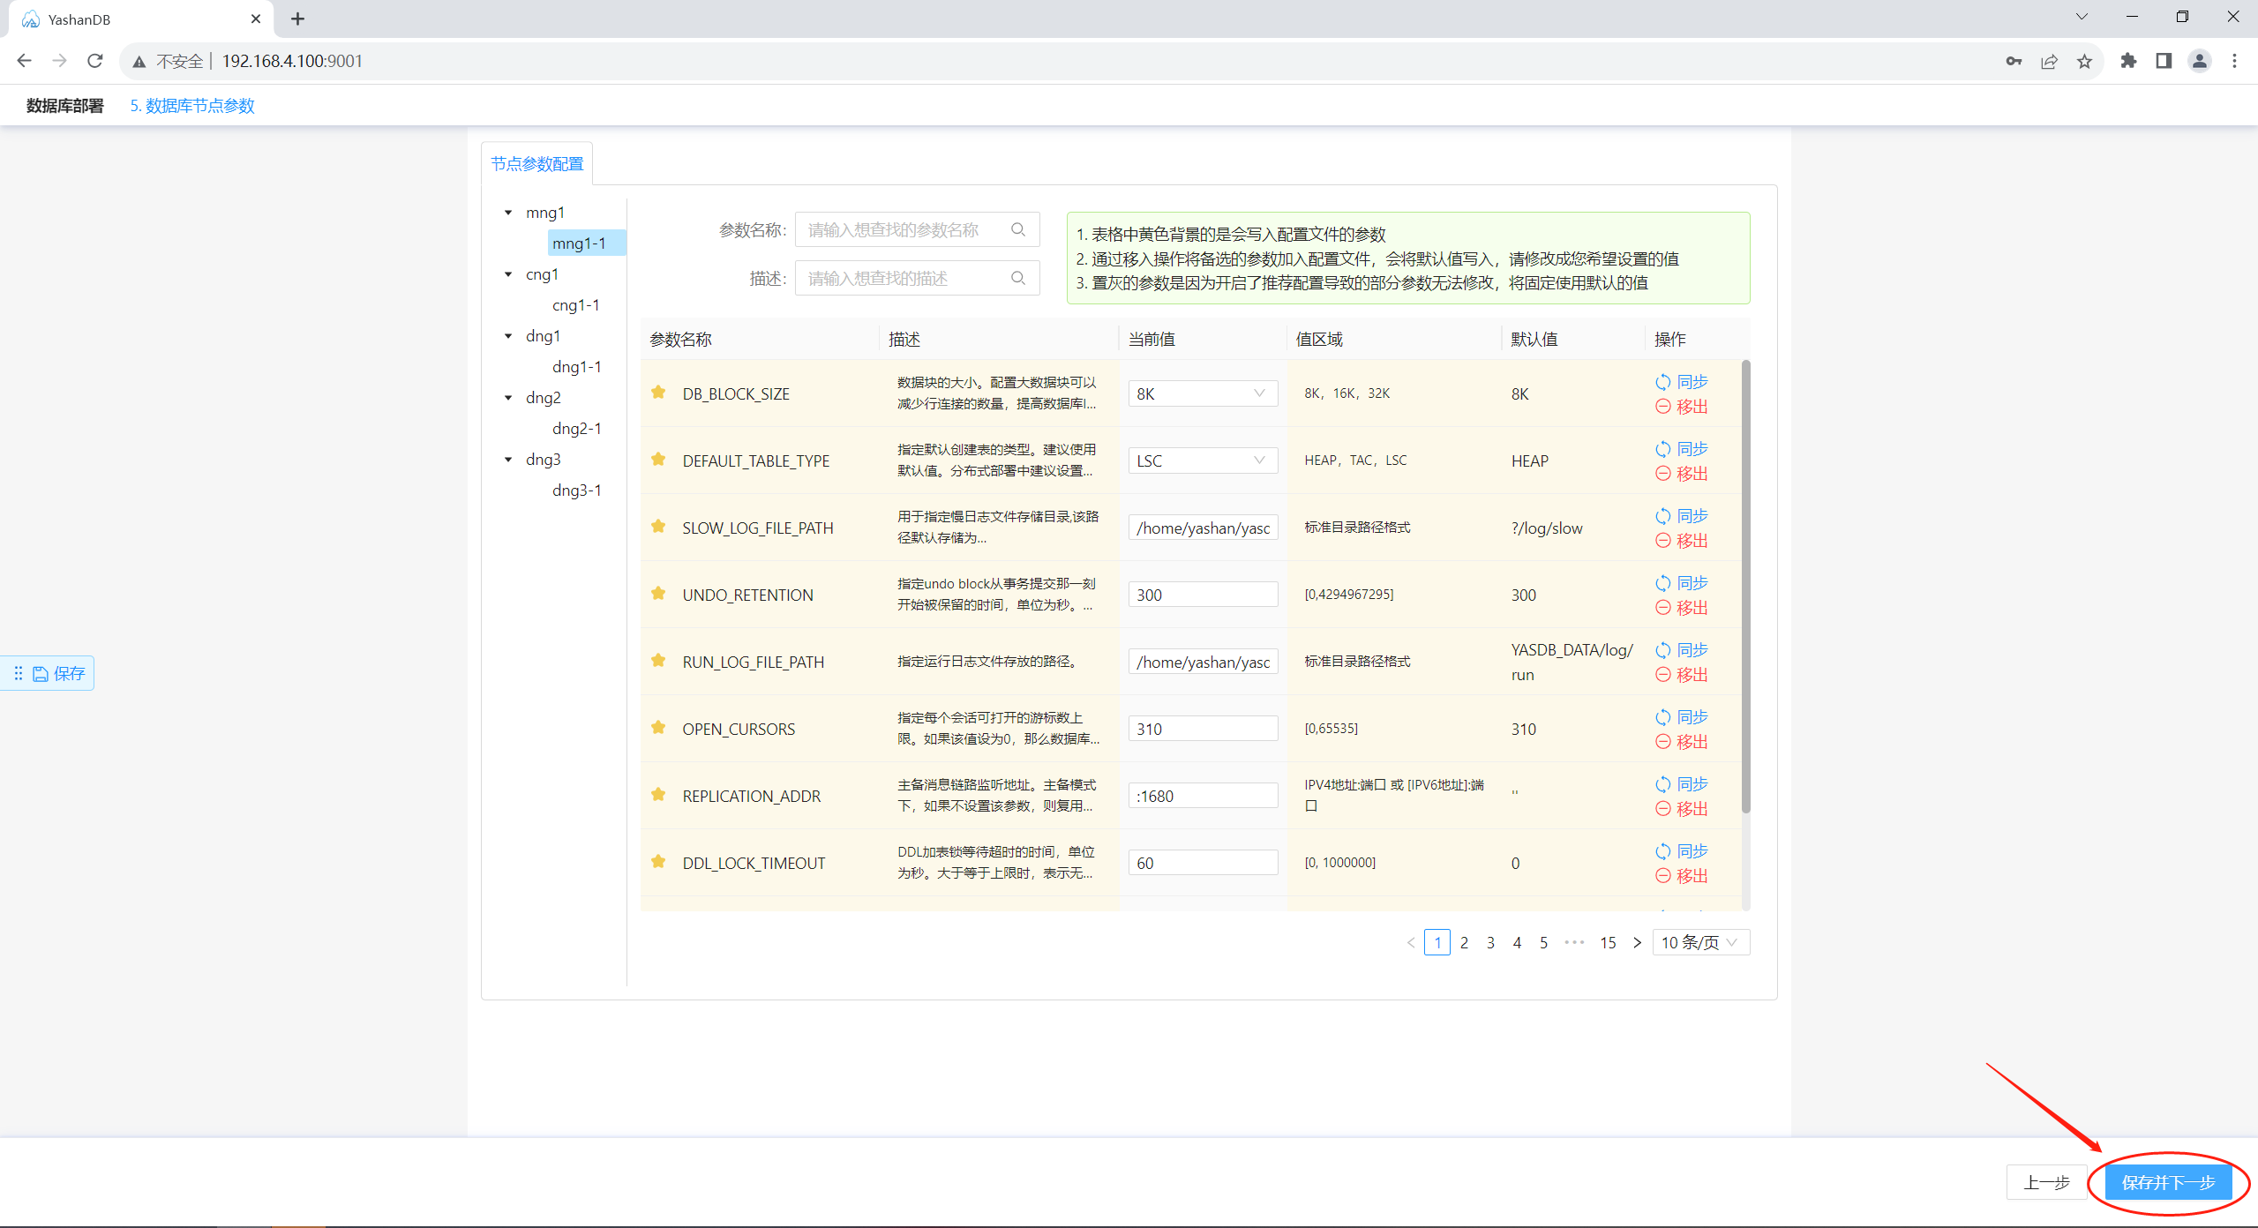Open the Chrome three-dot menu
The image size is (2258, 1228).
[x=2234, y=61]
